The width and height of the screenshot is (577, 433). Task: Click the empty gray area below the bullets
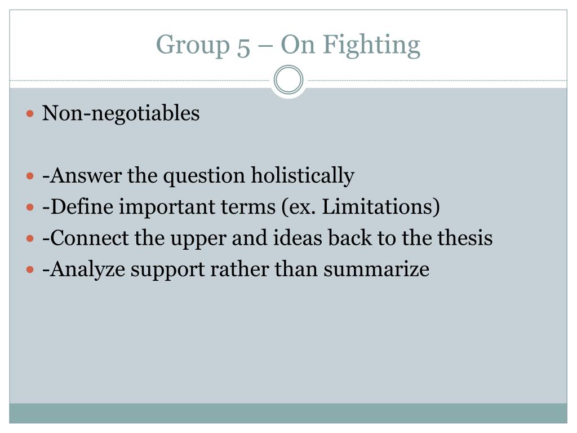[x=288, y=342]
